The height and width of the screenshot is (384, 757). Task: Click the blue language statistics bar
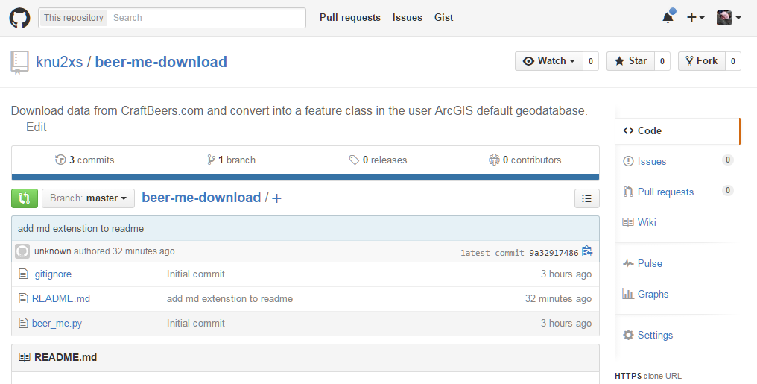point(305,177)
